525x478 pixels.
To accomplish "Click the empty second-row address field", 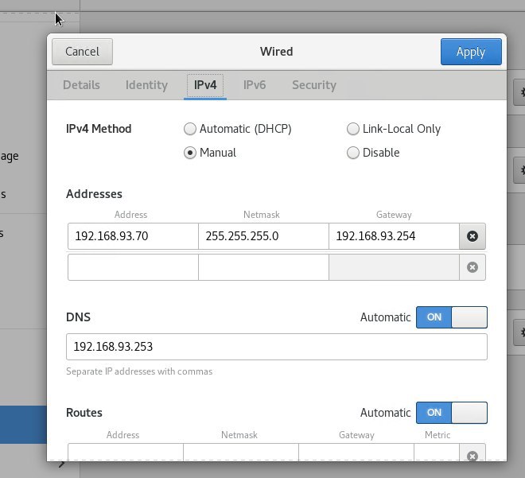I will 133,267.
